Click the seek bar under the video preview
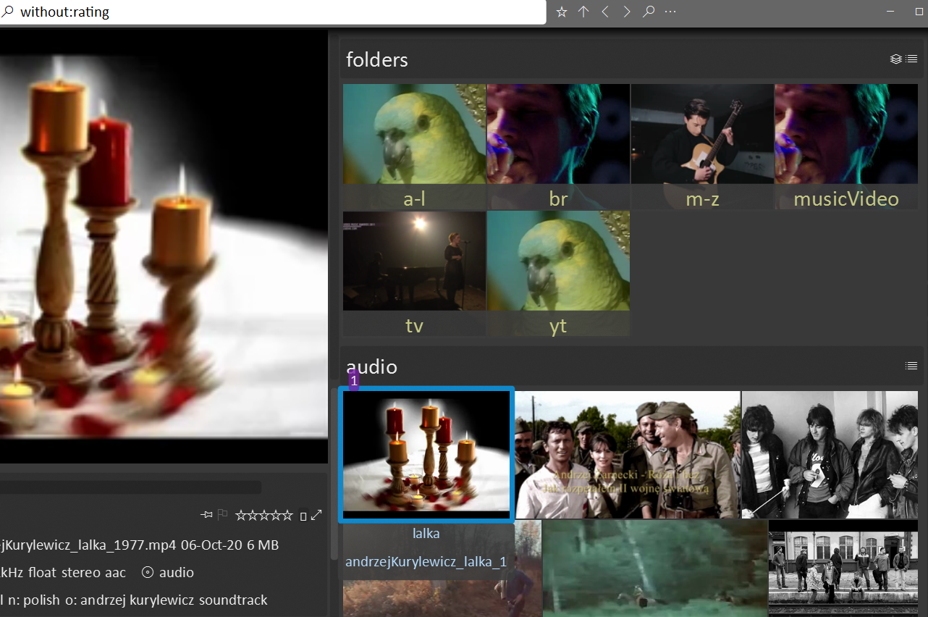 pos(130,487)
